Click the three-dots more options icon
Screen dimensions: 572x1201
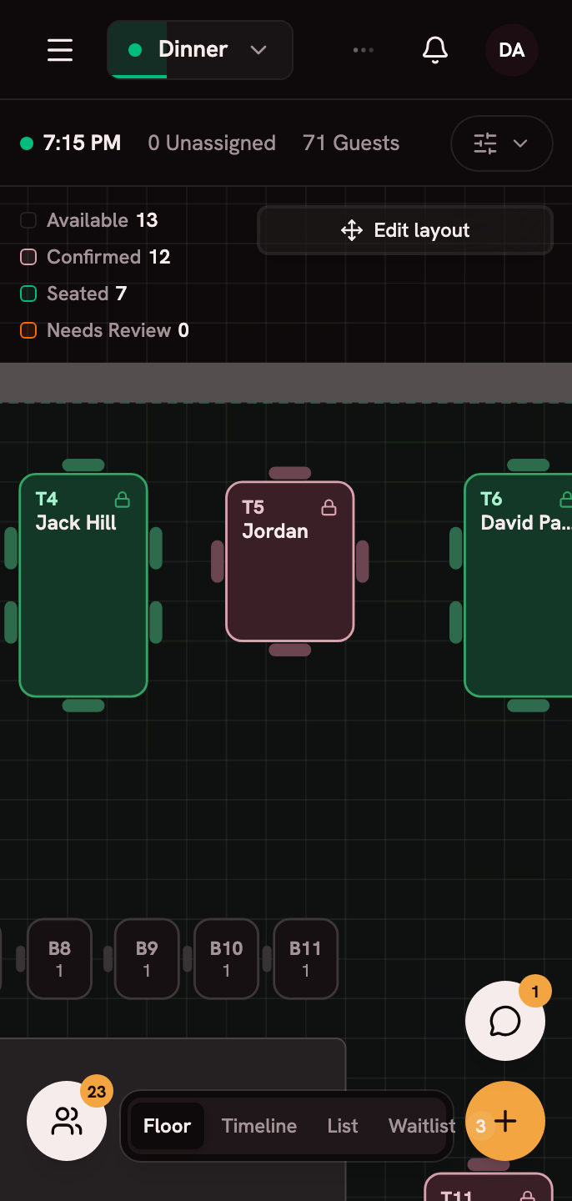(x=364, y=50)
